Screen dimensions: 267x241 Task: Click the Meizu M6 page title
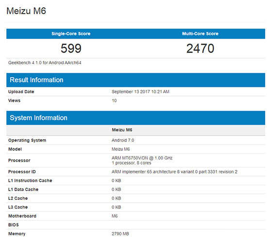26,11
